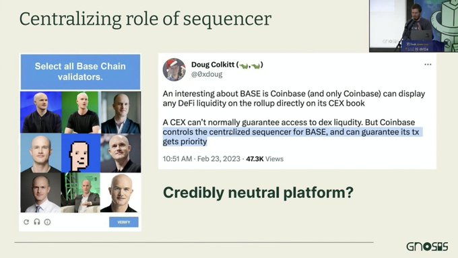Select the bottom-middle seated-on-stage captcha tile
Image resolution: width=458 pixels, height=258 pixels.
click(x=81, y=193)
